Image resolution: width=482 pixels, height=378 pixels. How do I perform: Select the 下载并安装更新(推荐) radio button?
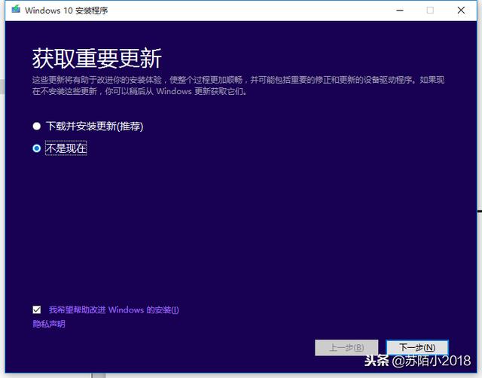coord(37,127)
